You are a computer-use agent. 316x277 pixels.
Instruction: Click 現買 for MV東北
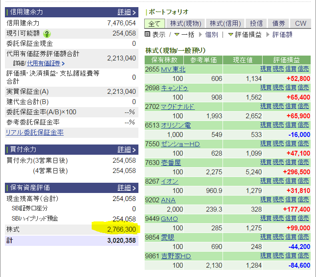(266, 69)
